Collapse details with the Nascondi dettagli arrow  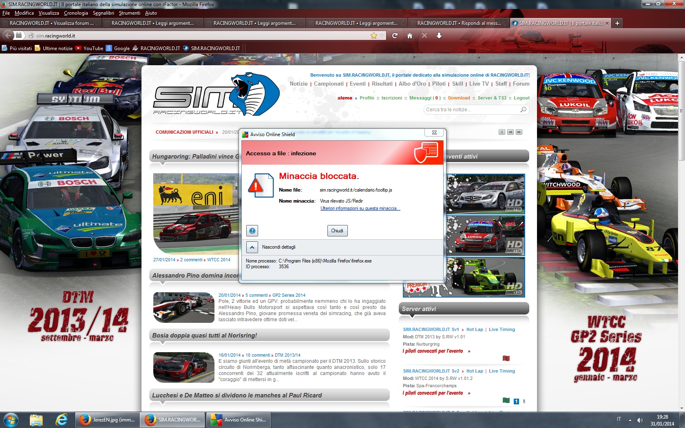252,247
